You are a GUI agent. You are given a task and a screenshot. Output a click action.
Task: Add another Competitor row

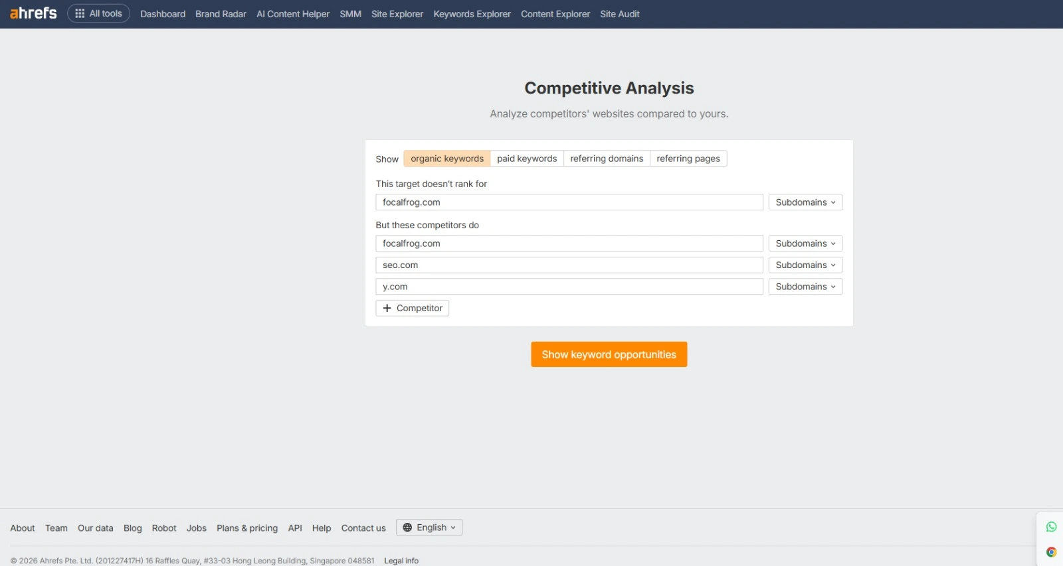(x=413, y=308)
